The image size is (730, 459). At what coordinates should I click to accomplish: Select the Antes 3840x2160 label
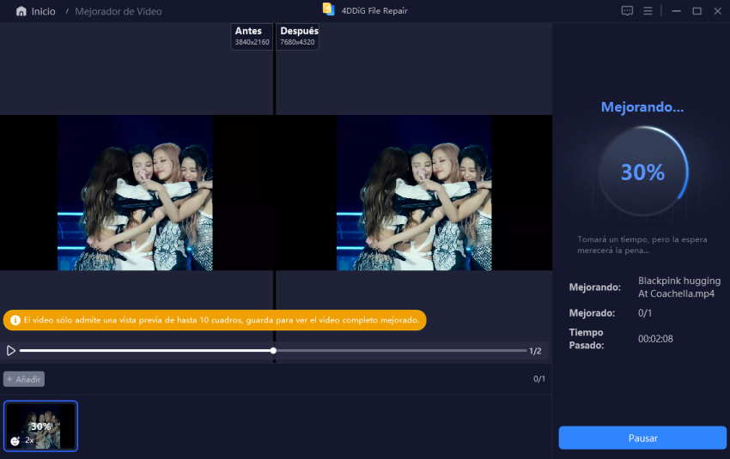click(x=252, y=36)
